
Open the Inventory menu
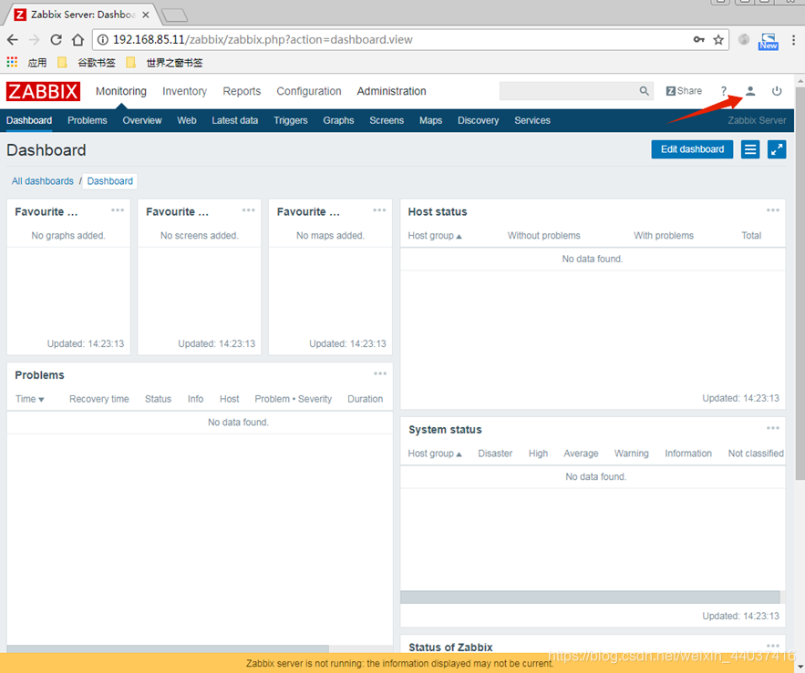[184, 91]
